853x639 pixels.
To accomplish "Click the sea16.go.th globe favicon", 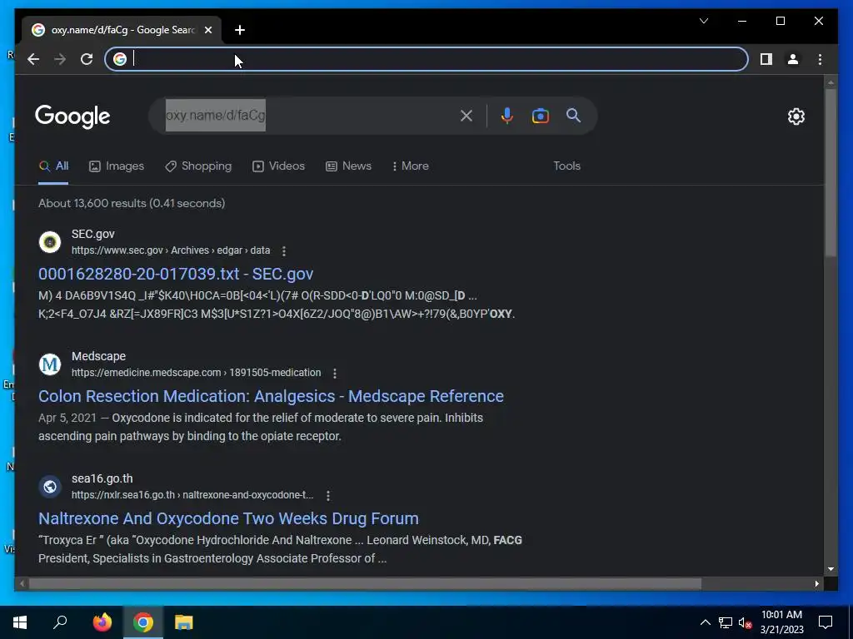I will pos(50,487).
